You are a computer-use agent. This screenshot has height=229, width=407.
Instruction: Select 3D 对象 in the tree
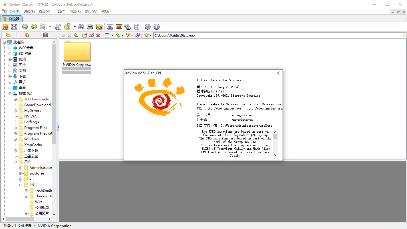tap(25, 54)
